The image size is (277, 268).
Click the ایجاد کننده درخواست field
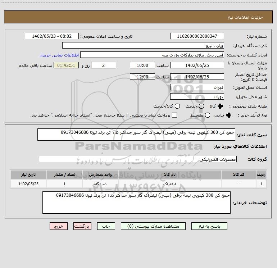click(x=152, y=55)
